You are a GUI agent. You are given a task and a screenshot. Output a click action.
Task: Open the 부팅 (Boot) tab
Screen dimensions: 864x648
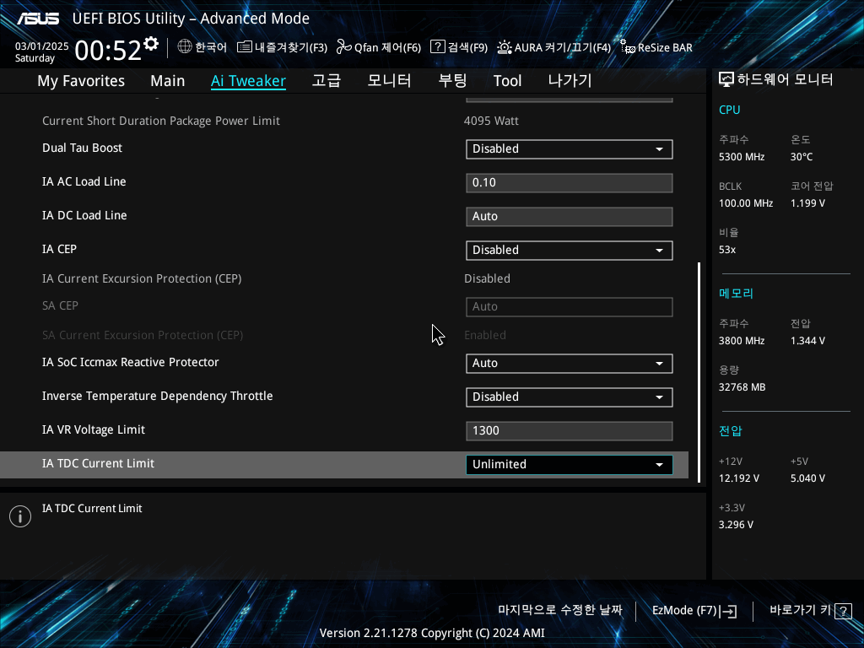[x=452, y=81]
